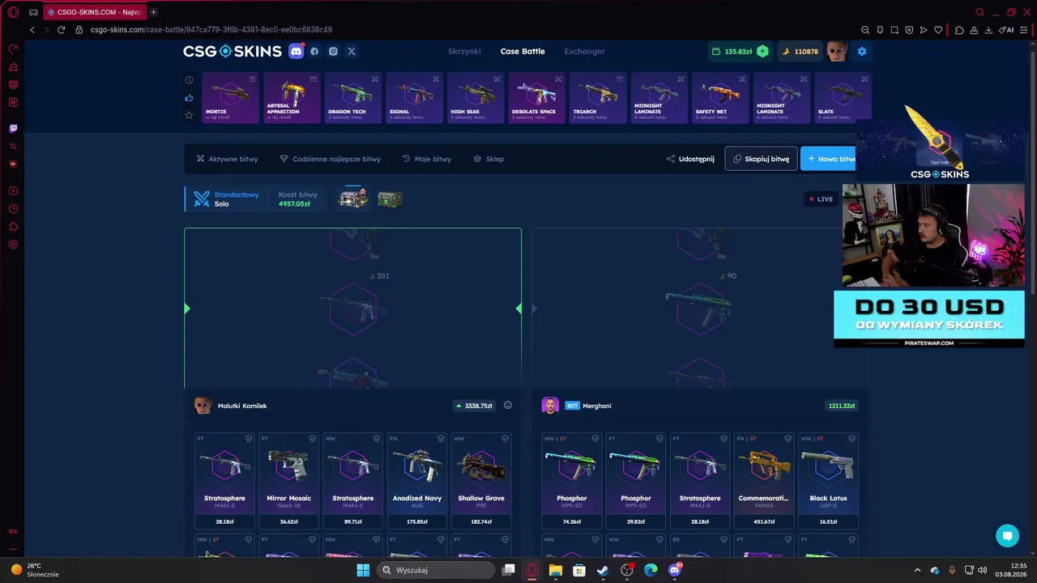Click the CSGO-Skins logo
Image resolution: width=1037 pixels, height=583 pixels.
point(232,51)
